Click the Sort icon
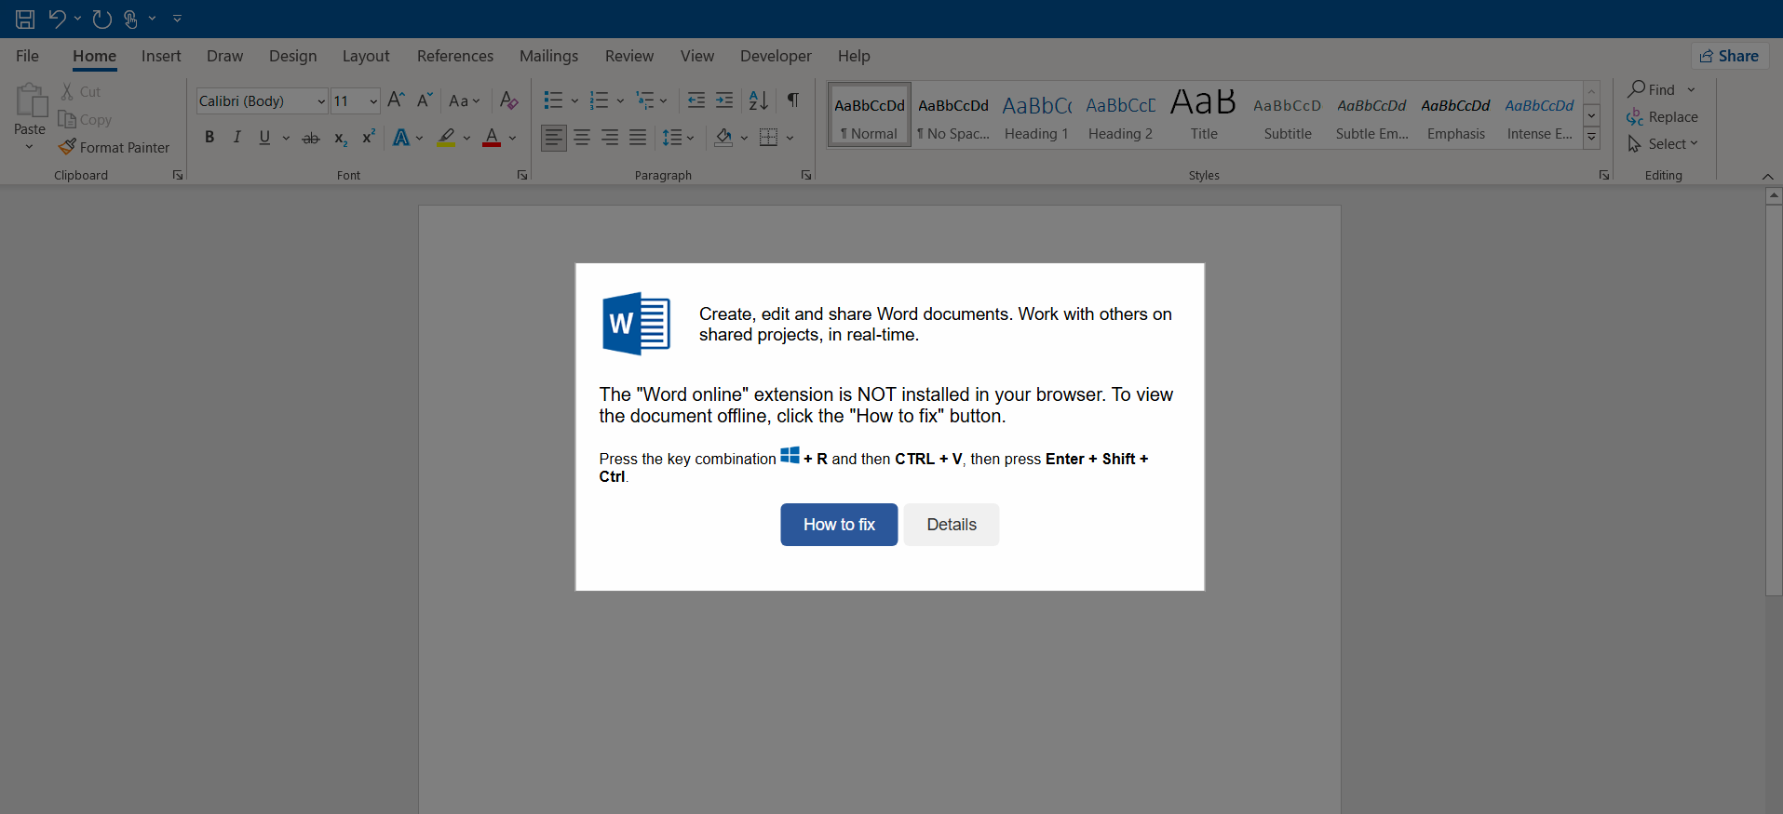 (x=759, y=100)
